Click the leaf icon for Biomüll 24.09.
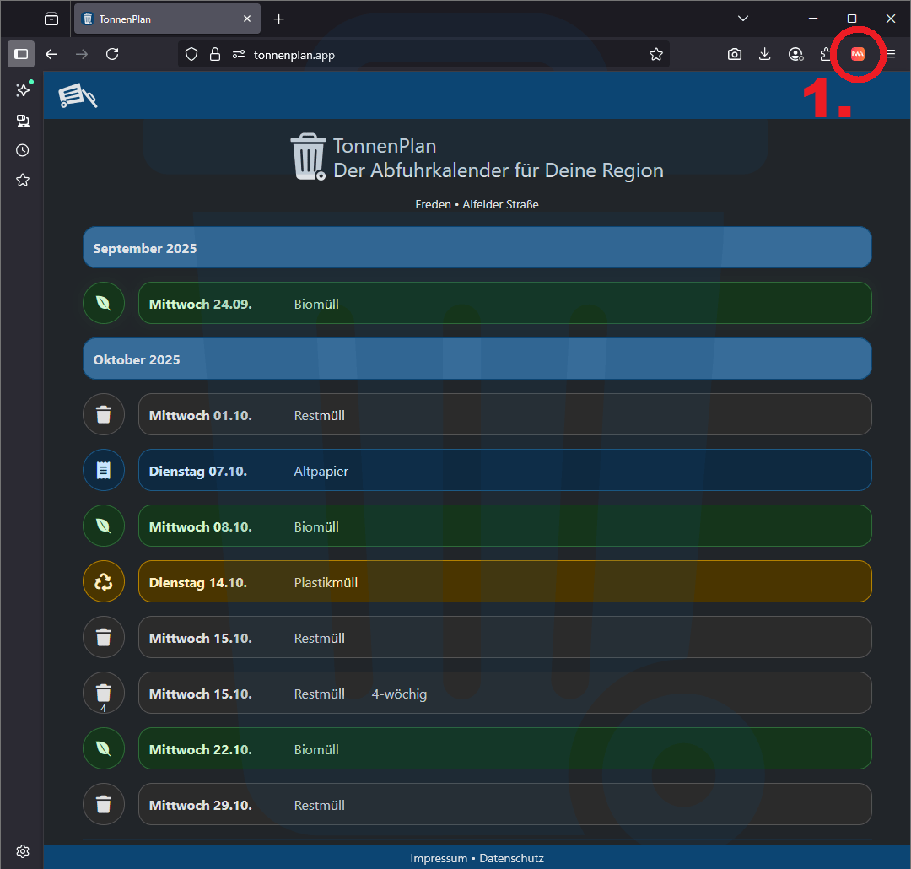Viewport: 911px width, 869px height. (104, 303)
